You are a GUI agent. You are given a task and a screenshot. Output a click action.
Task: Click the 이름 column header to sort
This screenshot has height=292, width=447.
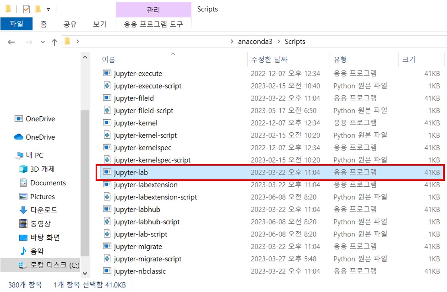[x=109, y=59]
